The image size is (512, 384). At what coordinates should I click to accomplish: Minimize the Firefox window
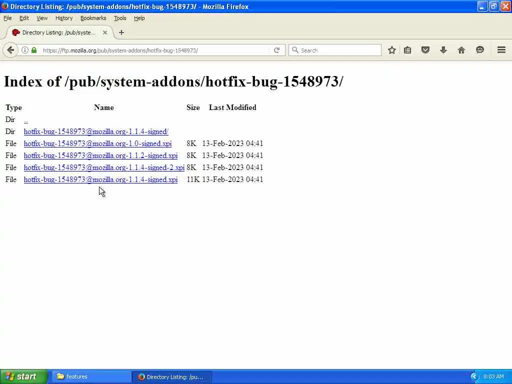tap(482, 6)
